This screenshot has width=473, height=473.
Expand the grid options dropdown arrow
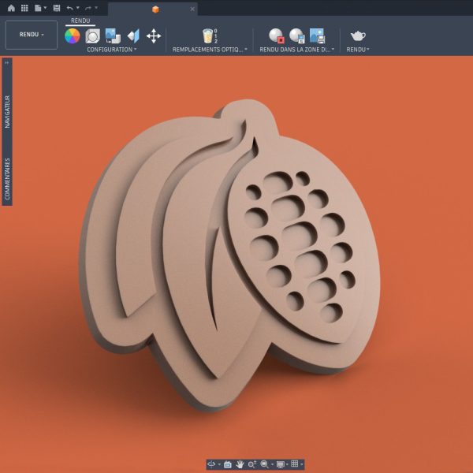301,464
